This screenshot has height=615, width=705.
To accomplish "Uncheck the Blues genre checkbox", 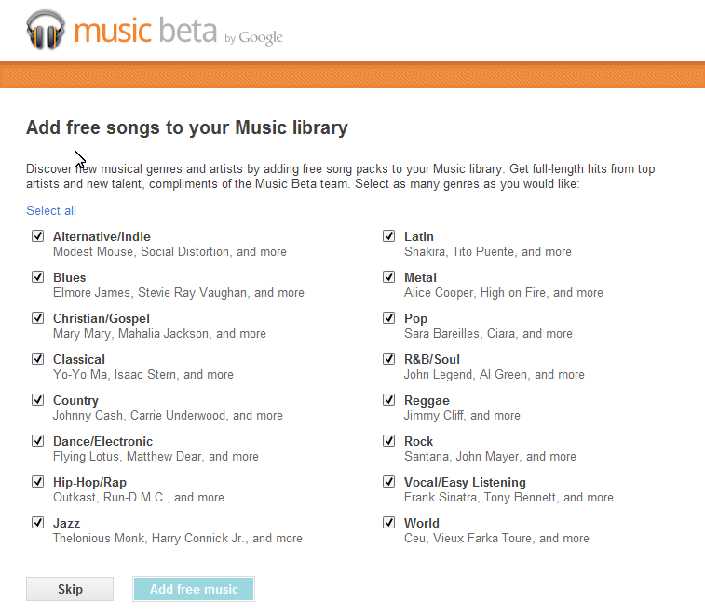I will (x=38, y=277).
